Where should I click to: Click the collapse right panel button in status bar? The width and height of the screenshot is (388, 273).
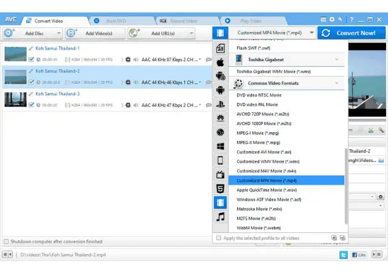pos(376,254)
